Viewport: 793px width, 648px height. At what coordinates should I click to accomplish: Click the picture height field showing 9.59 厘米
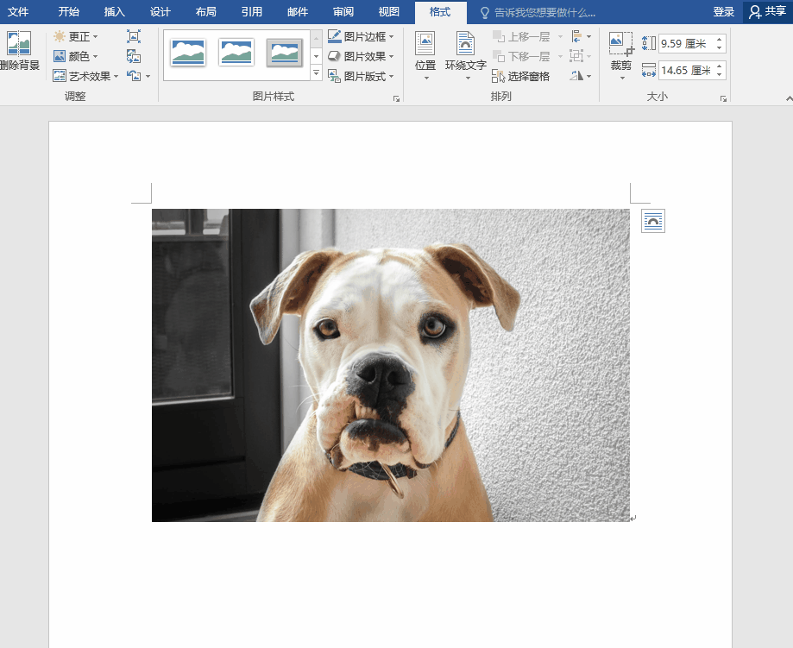point(686,43)
